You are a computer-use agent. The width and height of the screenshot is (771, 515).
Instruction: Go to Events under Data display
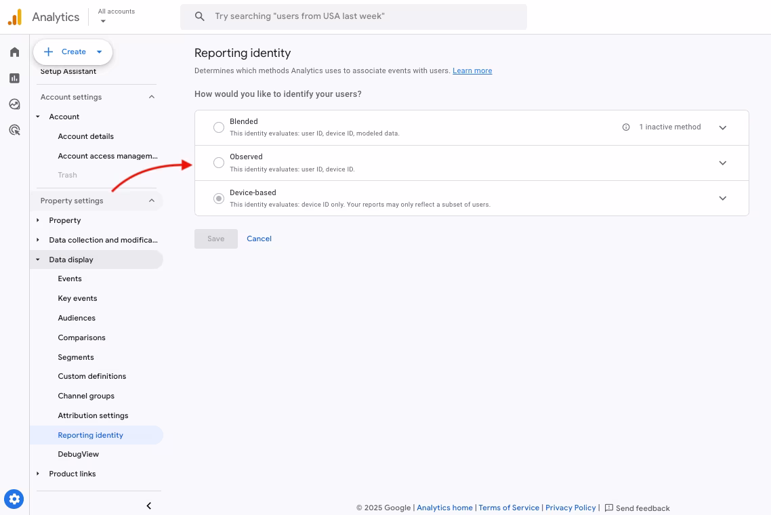point(70,279)
